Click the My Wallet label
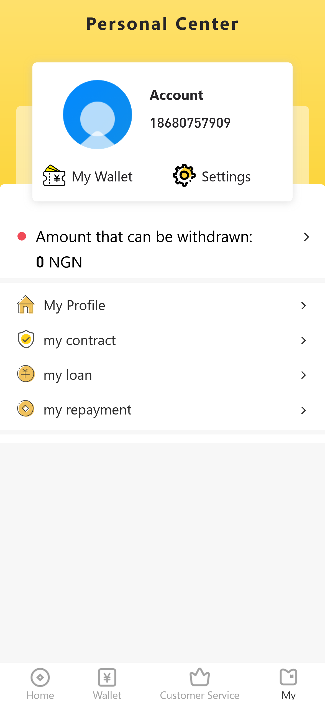 pos(102,177)
